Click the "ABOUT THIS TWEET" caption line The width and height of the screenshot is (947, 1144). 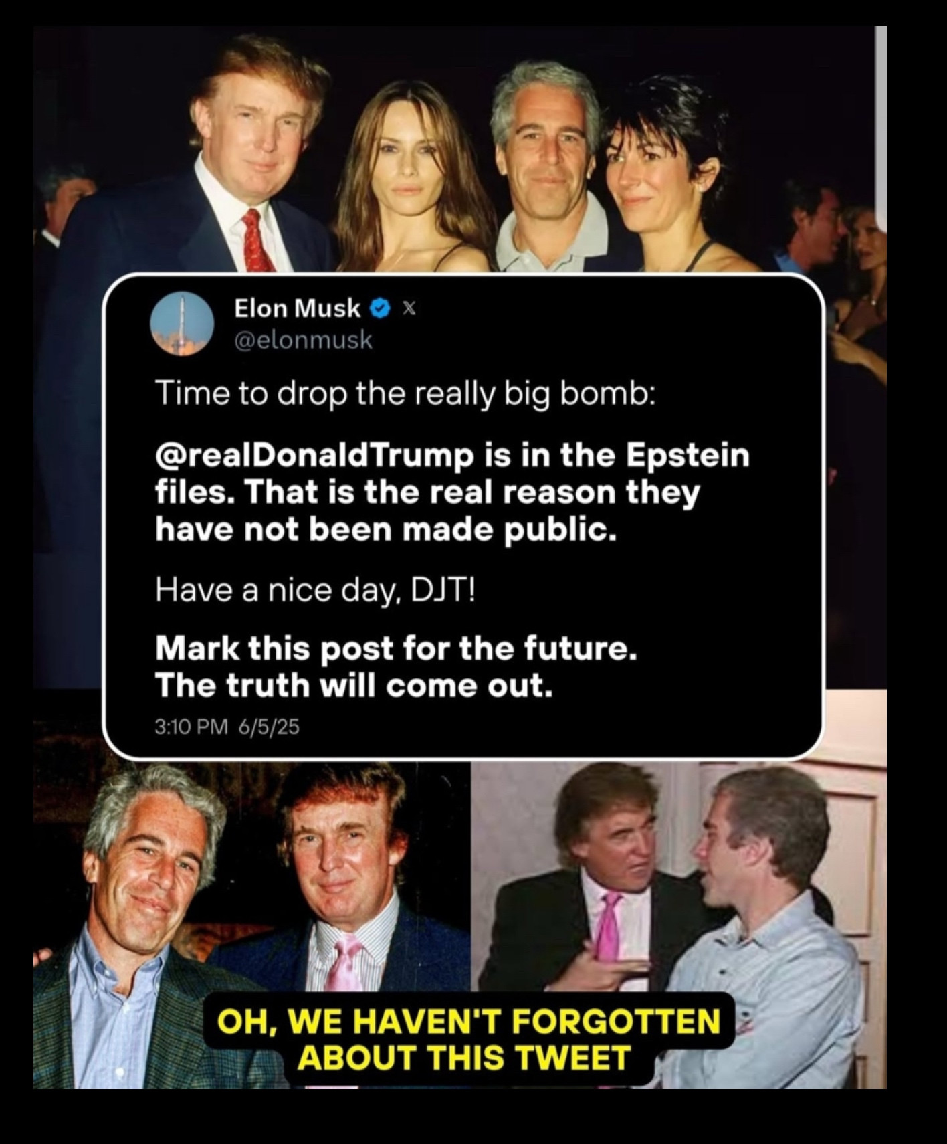tap(464, 1057)
